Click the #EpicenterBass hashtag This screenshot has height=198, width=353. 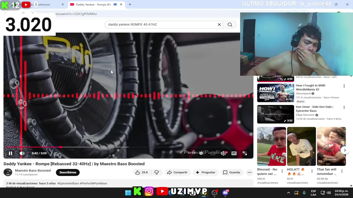(68, 183)
